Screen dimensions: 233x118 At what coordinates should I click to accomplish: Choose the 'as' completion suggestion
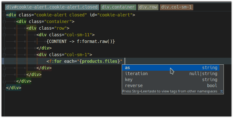(x=171, y=68)
